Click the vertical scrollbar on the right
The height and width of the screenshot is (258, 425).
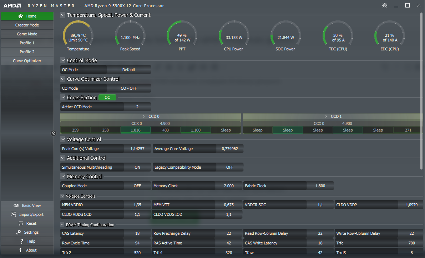coord(421,91)
